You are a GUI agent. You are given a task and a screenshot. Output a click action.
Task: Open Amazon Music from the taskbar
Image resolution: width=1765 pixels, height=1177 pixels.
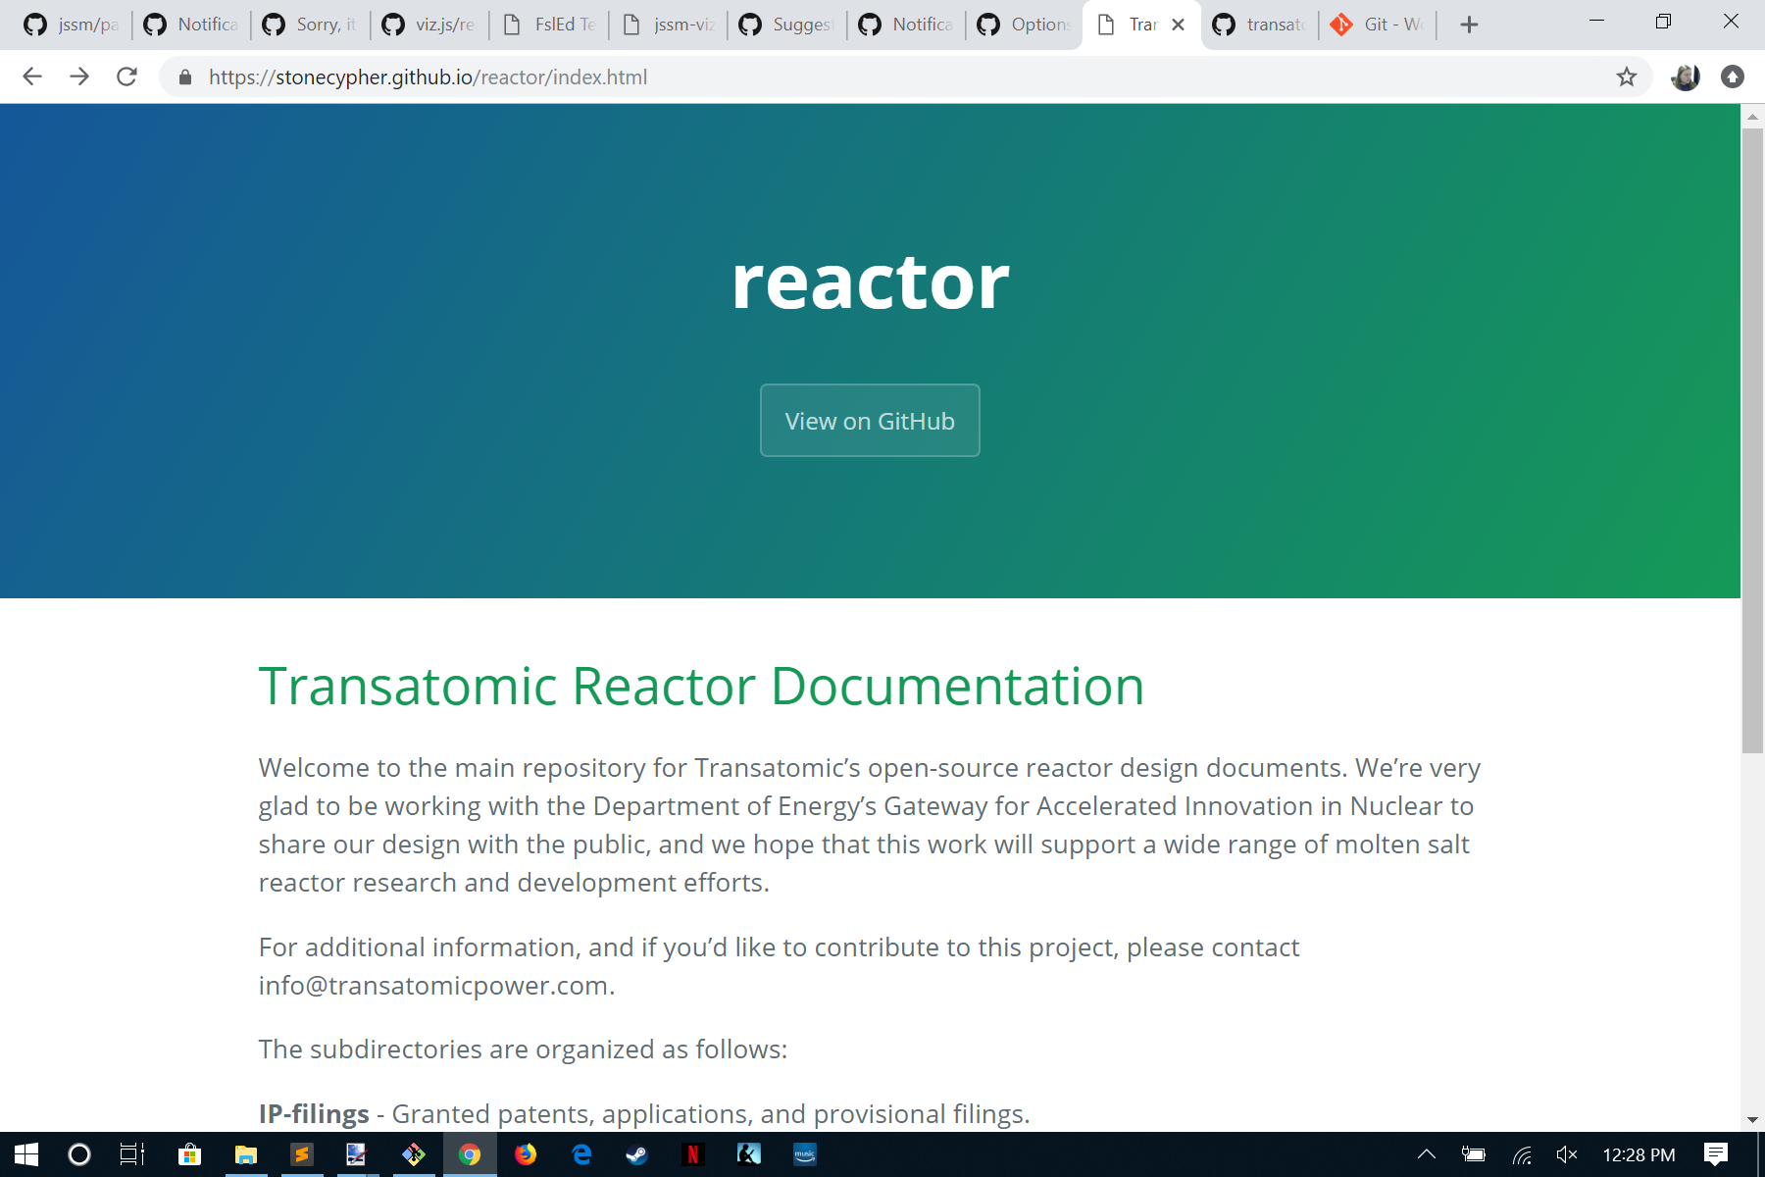[805, 1154]
